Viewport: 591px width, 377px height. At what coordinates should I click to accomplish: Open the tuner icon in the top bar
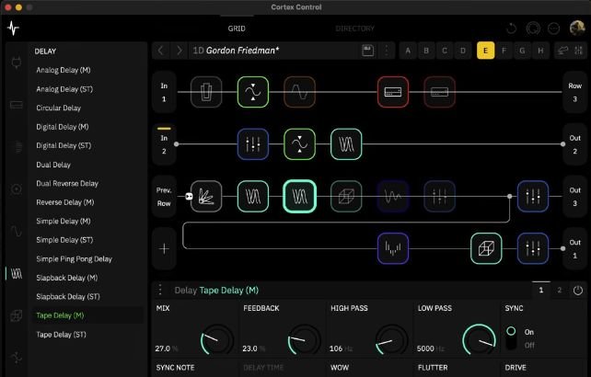click(533, 29)
